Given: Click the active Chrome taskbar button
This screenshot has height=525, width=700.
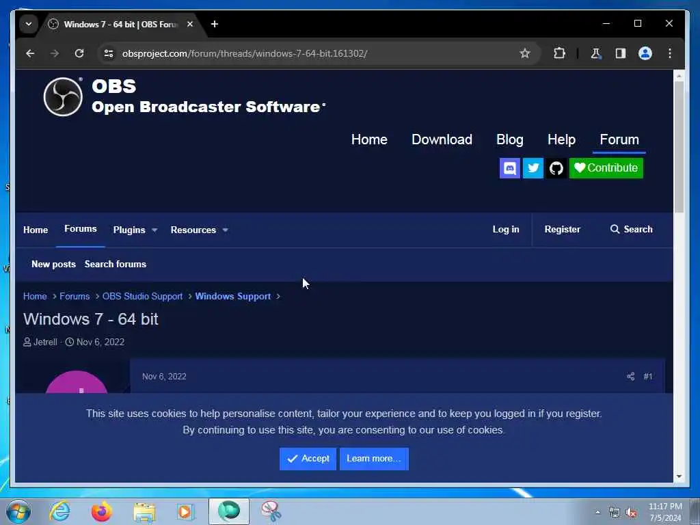Looking at the screenshot, I should tap(228, 511).
